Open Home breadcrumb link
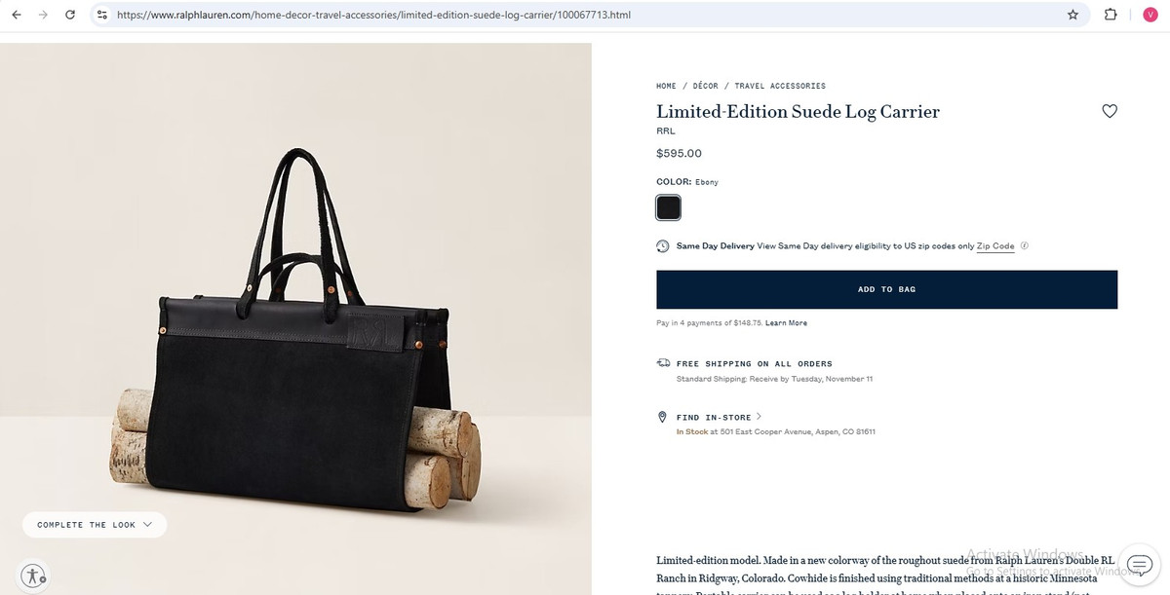Screen dimensions: 1170x595 coord(666,86)
